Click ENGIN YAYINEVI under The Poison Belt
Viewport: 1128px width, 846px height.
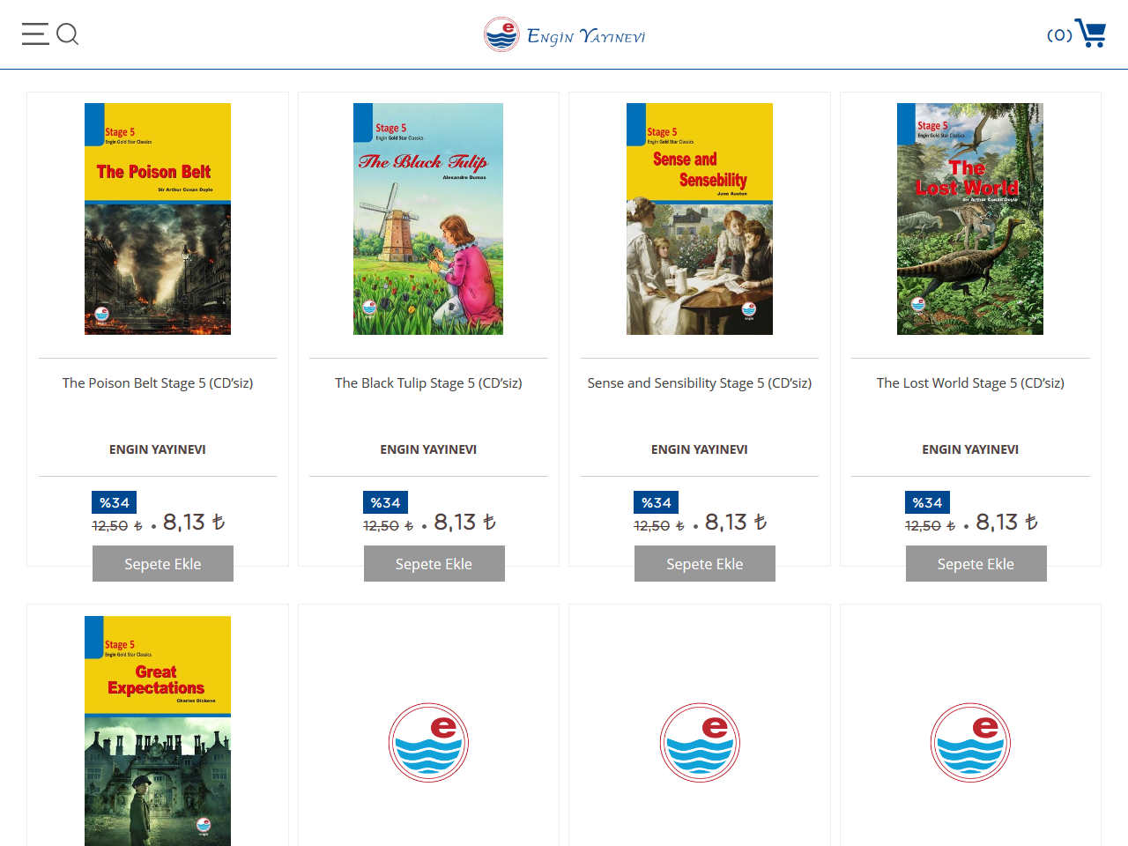coord(158,449)
